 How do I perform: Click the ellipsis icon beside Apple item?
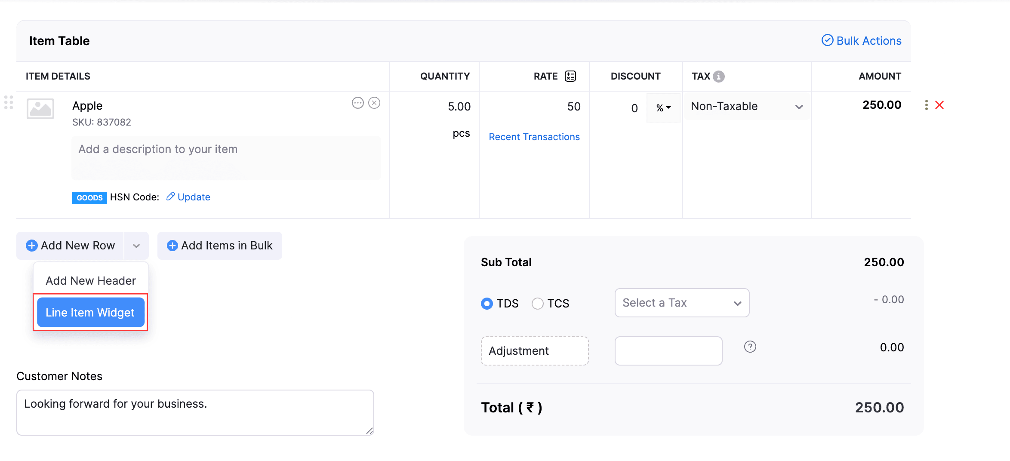point(357,103)
